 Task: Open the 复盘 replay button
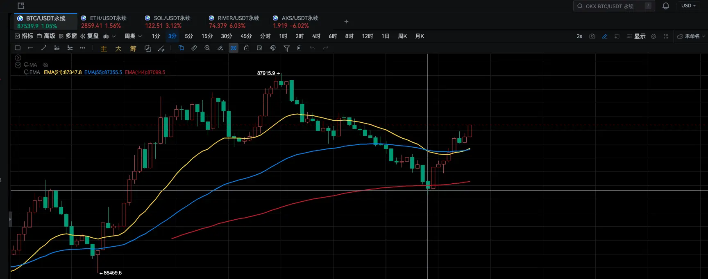[89, 36]
